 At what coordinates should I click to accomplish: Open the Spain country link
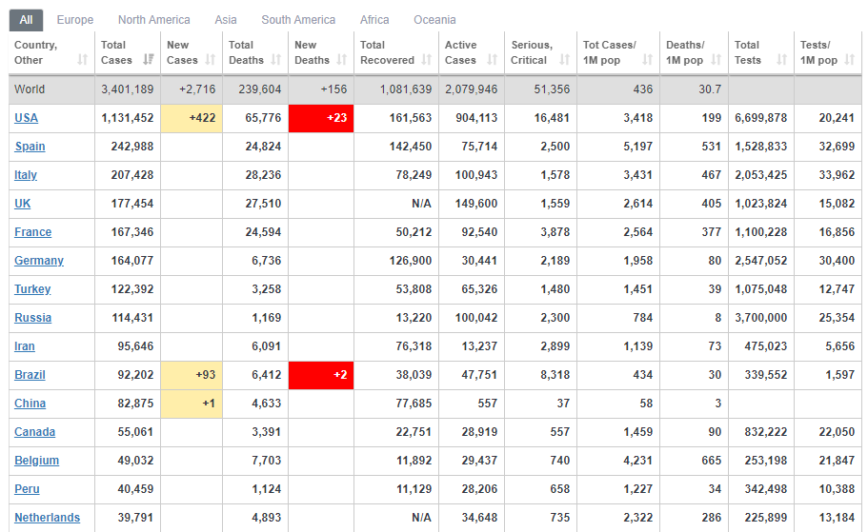tap(30, 147)
